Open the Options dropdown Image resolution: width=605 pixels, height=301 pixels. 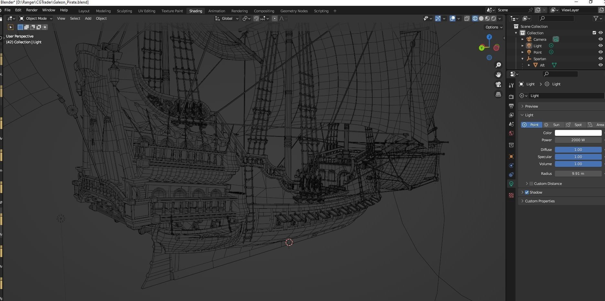[494, 27]
